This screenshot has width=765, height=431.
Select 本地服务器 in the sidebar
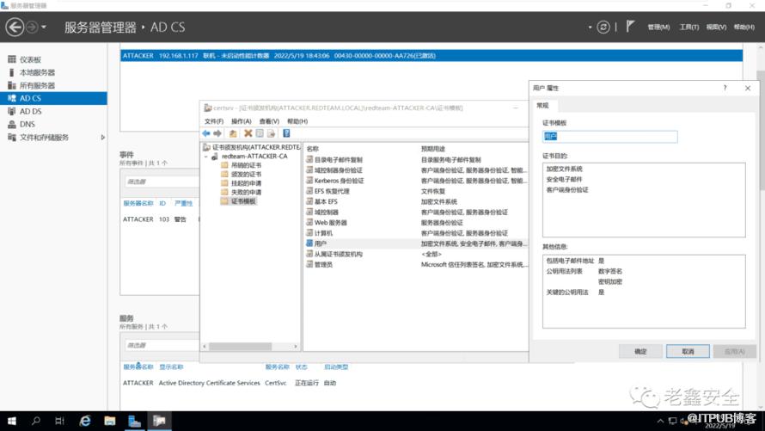[x=37, y=72]
